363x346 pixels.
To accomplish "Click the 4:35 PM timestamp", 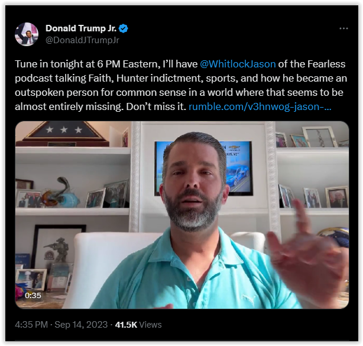I will point(31,325).
